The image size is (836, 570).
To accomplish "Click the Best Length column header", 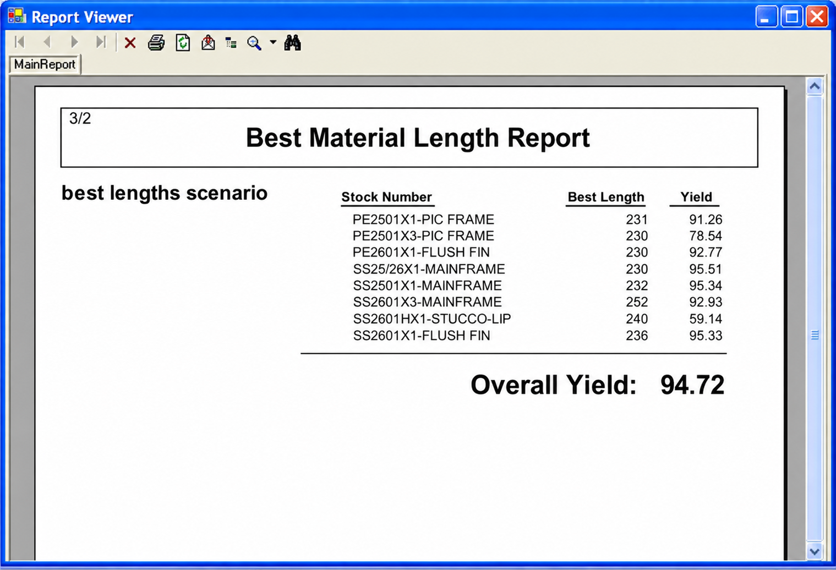I will pos(605,197).
